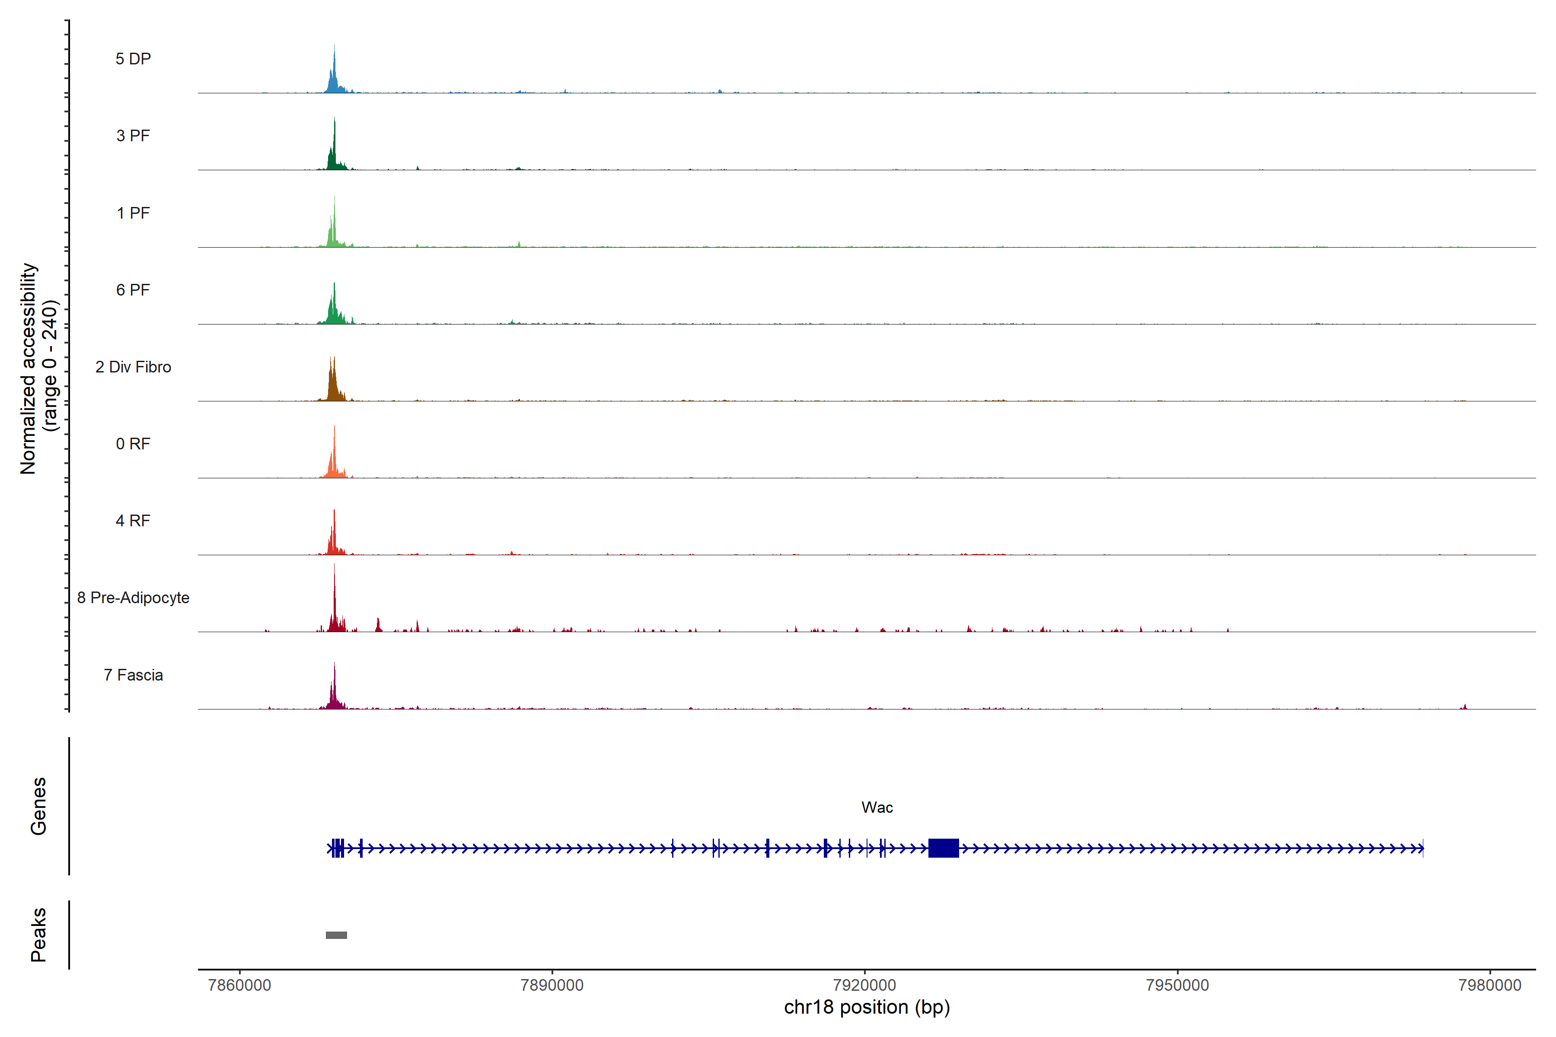
Task: Click the 5 DP track label
Action: (x=133, y=59)
